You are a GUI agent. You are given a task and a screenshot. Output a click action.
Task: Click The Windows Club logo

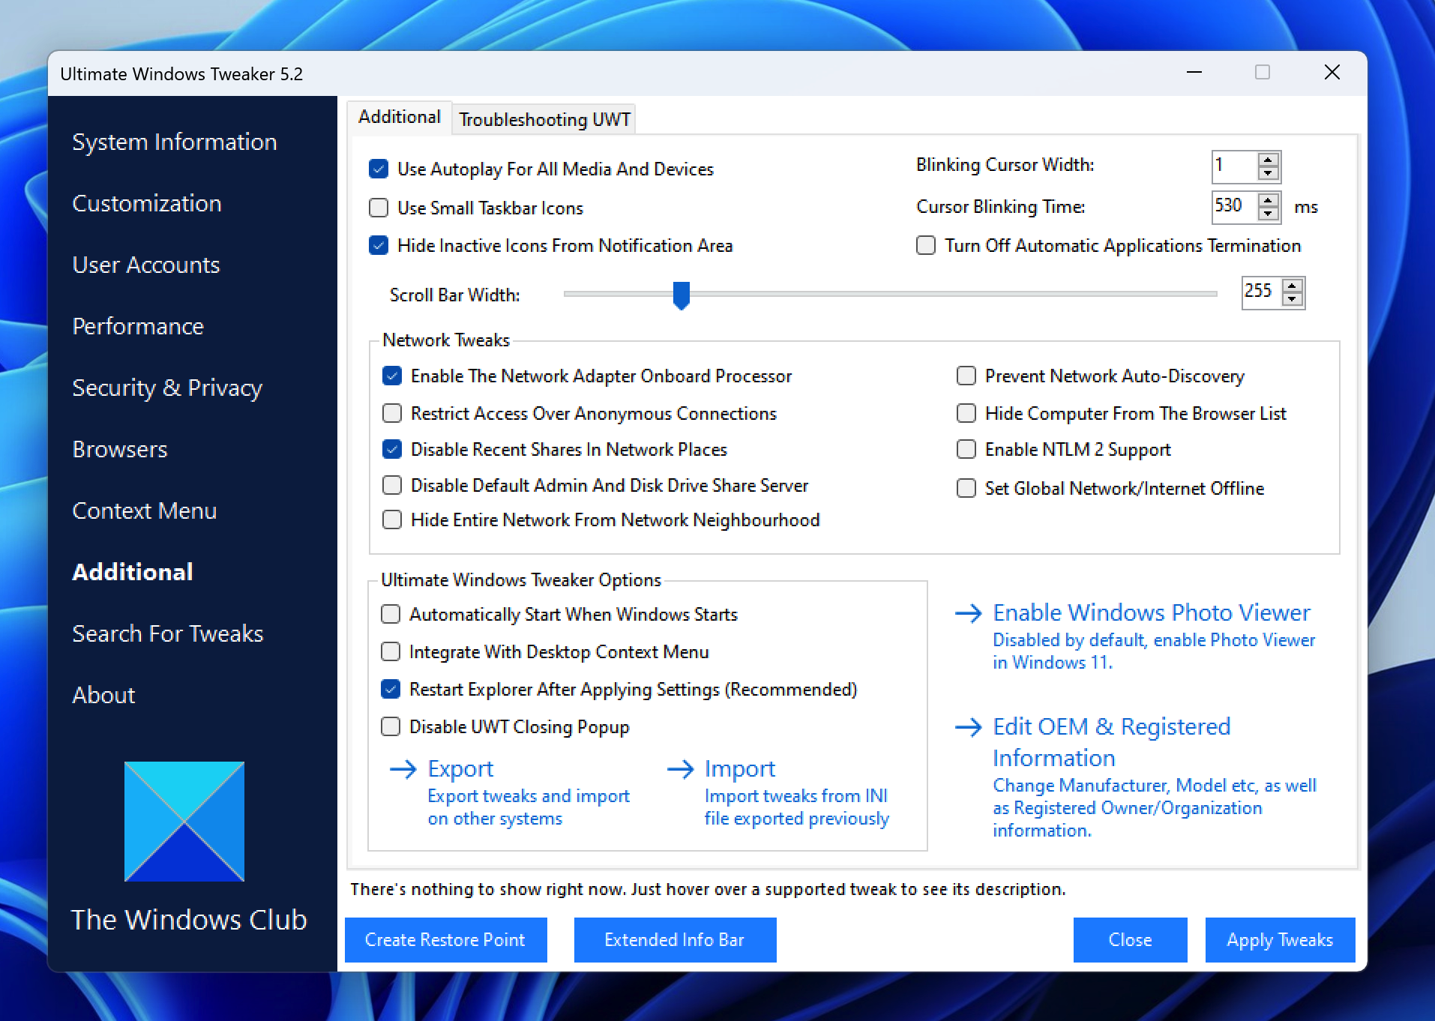click(184, 822)
